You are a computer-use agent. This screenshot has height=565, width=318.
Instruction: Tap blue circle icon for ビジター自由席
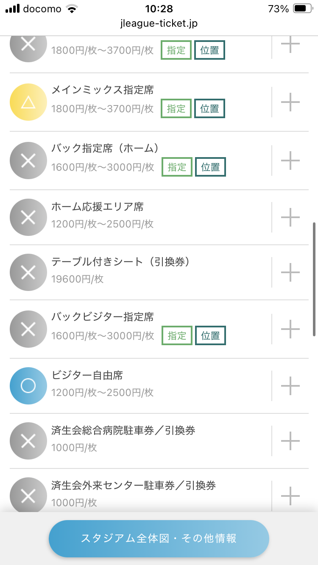[x=28, y=386]
